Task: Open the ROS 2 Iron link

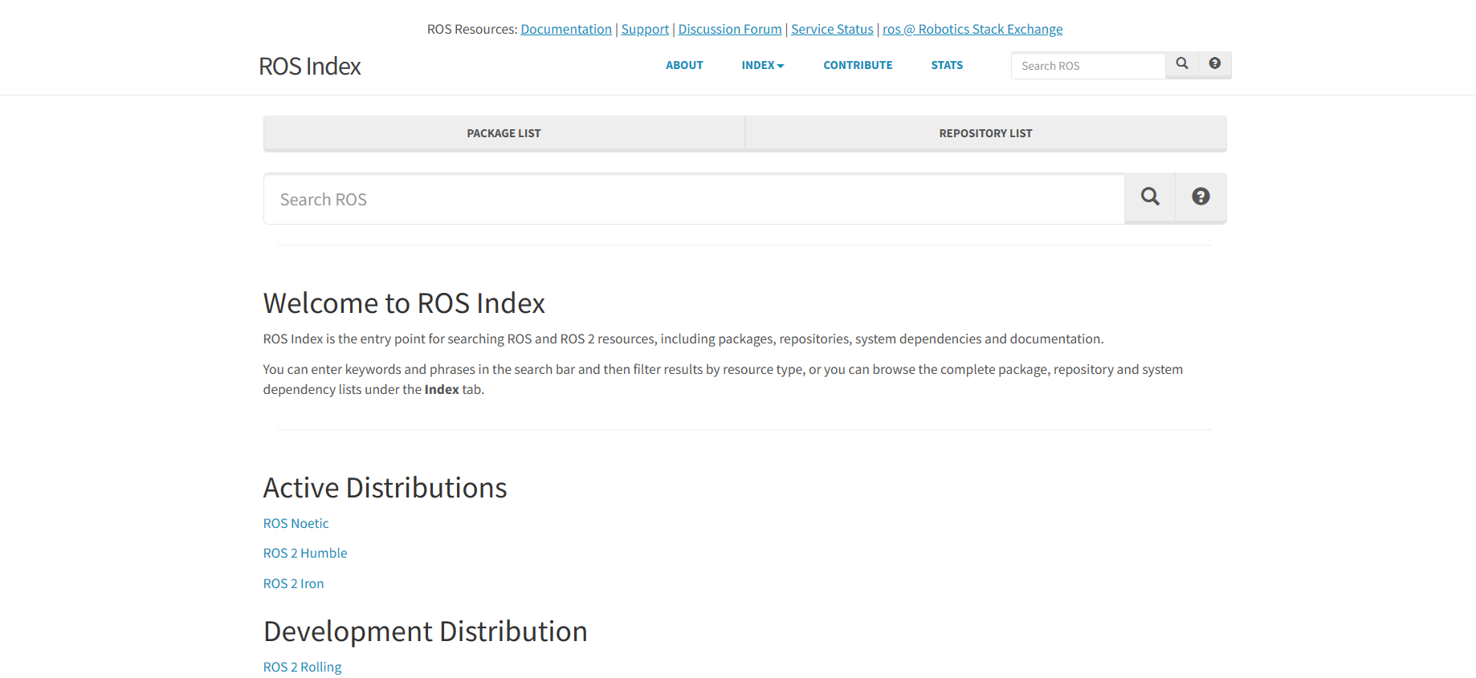Action: coord(293,584)
